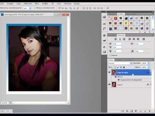This screenshot has width=155, height=116.
Task: Select the 'no style' red-slash swatch
Action: pos(110,18)
